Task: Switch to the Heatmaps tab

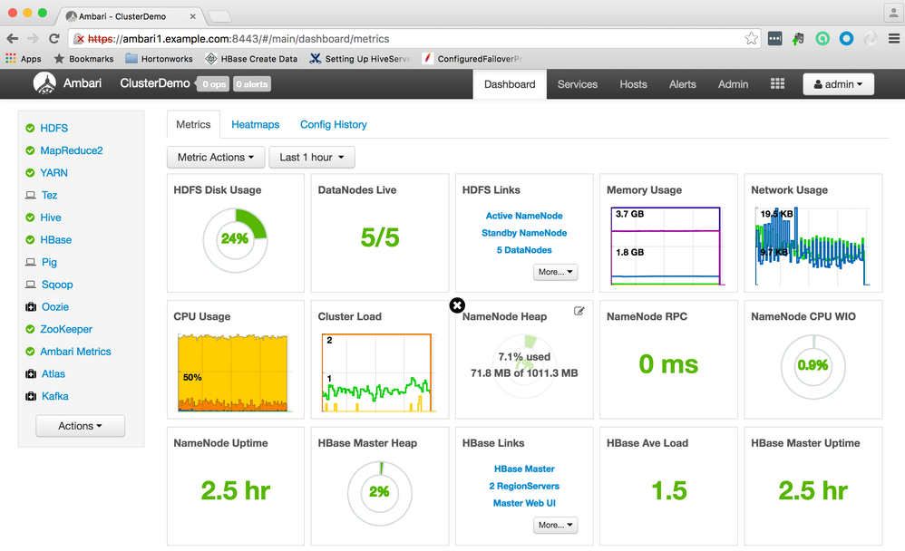Action: click(255, 125)
